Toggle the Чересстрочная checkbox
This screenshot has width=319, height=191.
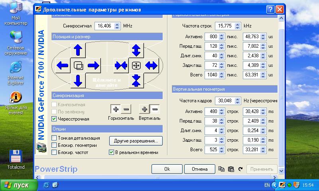[x=54, y=119]
